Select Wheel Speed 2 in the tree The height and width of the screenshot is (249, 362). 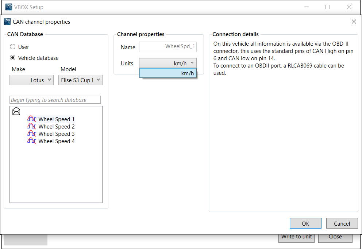tap(56, 127)
